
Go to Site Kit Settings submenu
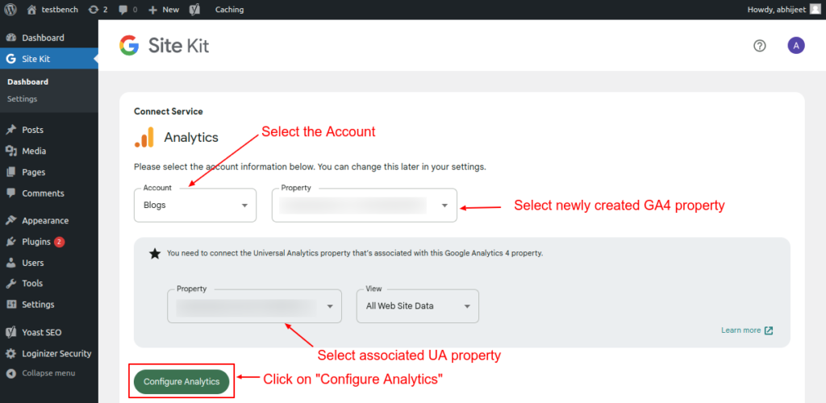[22, 99]
